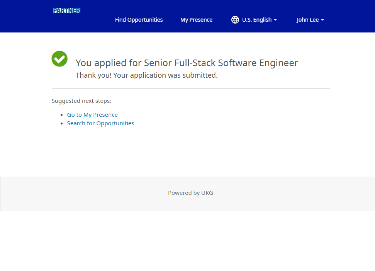375x271 pixels.
Task: Click the Powered by UKG footer text
Action: (x=190, y=193)
